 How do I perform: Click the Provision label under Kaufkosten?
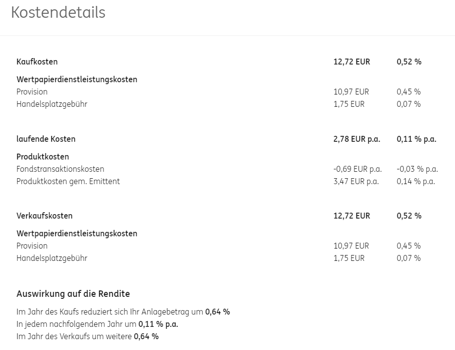[x=32, y=92]
